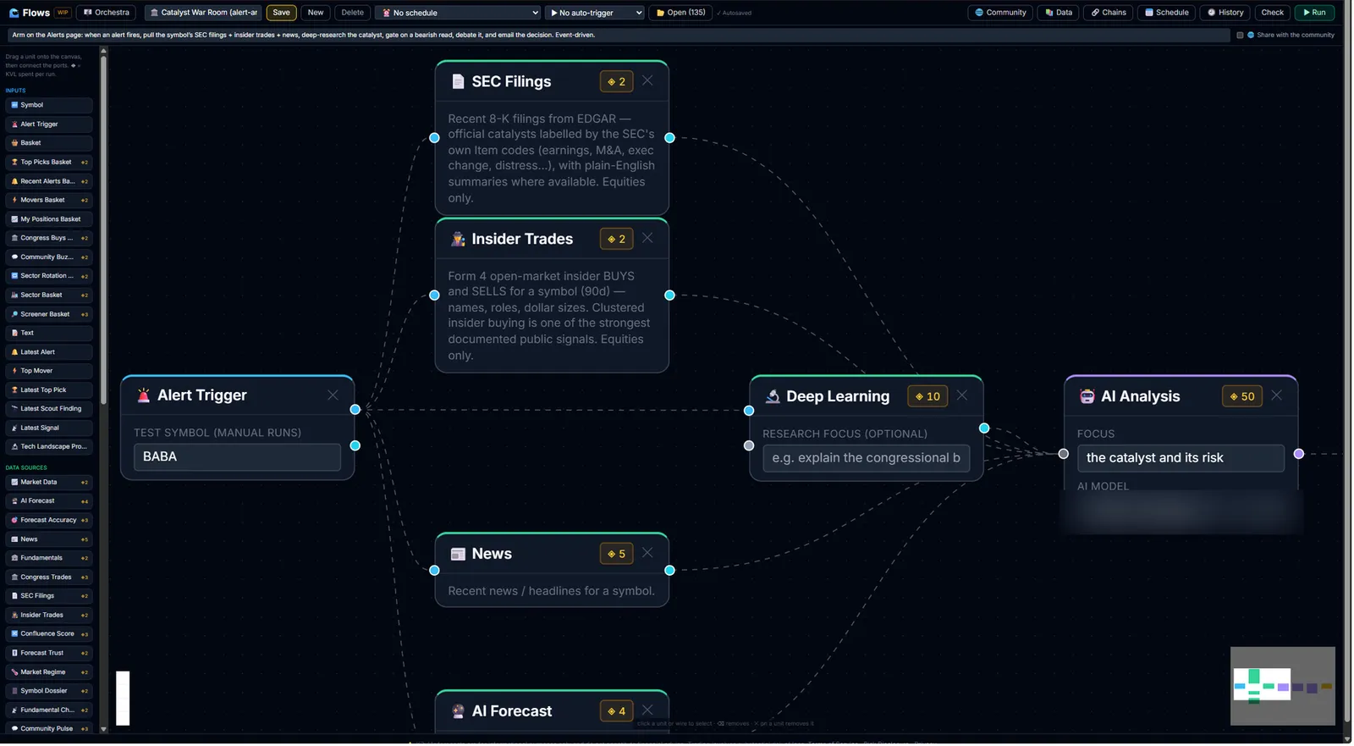Remove the SEC Filings node
1354x746 pixels.
[647, 80]
